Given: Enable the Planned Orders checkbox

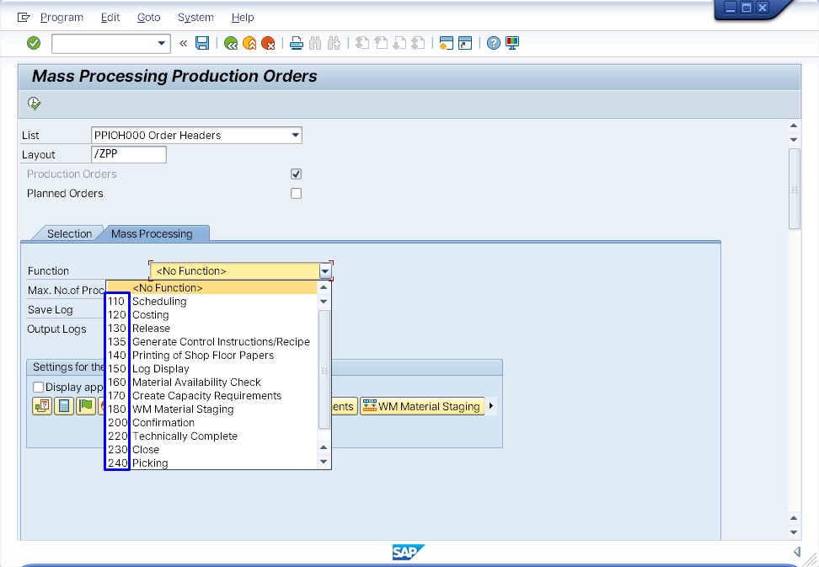Looking at the screenshot, I should click(296, 193).
